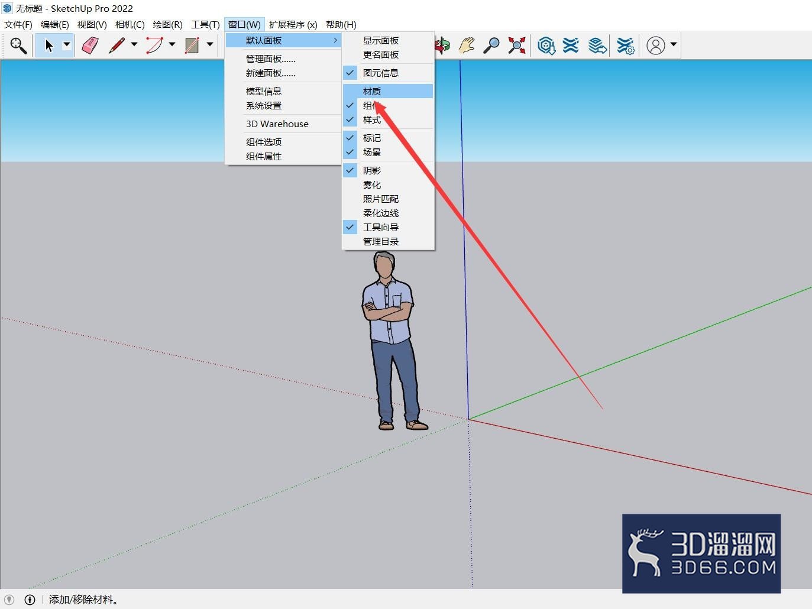Click the info circle icon in status bar
This screenshot has width=812, height=609.
(x=30, y=600)
